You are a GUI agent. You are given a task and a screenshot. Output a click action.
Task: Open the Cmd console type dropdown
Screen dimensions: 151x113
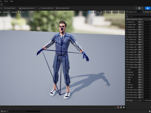click(x=4, y=111)
